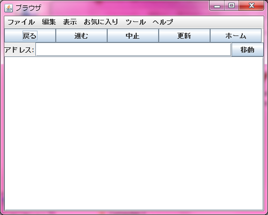
Task: Go to home with ホーム button
Action: [236, 35]
